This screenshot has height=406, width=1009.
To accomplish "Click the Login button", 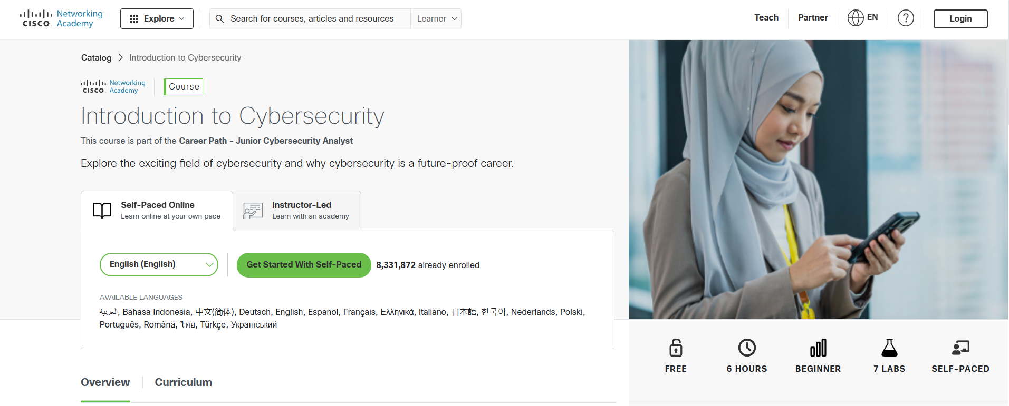I will 960,18.
